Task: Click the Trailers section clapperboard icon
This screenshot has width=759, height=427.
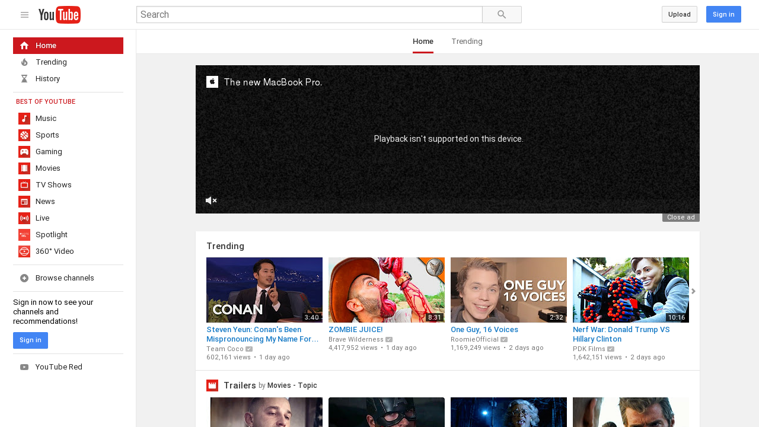Action: point(212,385)
